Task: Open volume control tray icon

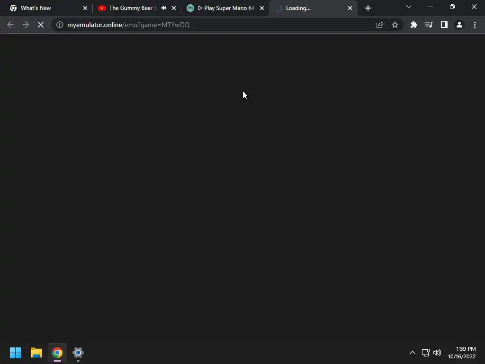Action: tap(437, 353)
